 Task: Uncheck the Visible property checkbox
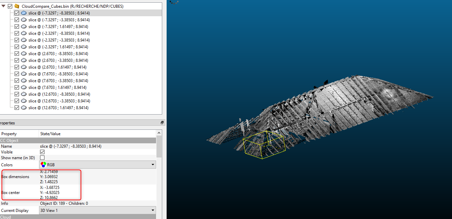tap(42, 152)
